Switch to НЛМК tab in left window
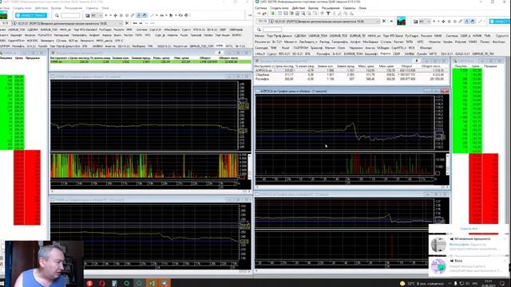 tap(220, 46)
